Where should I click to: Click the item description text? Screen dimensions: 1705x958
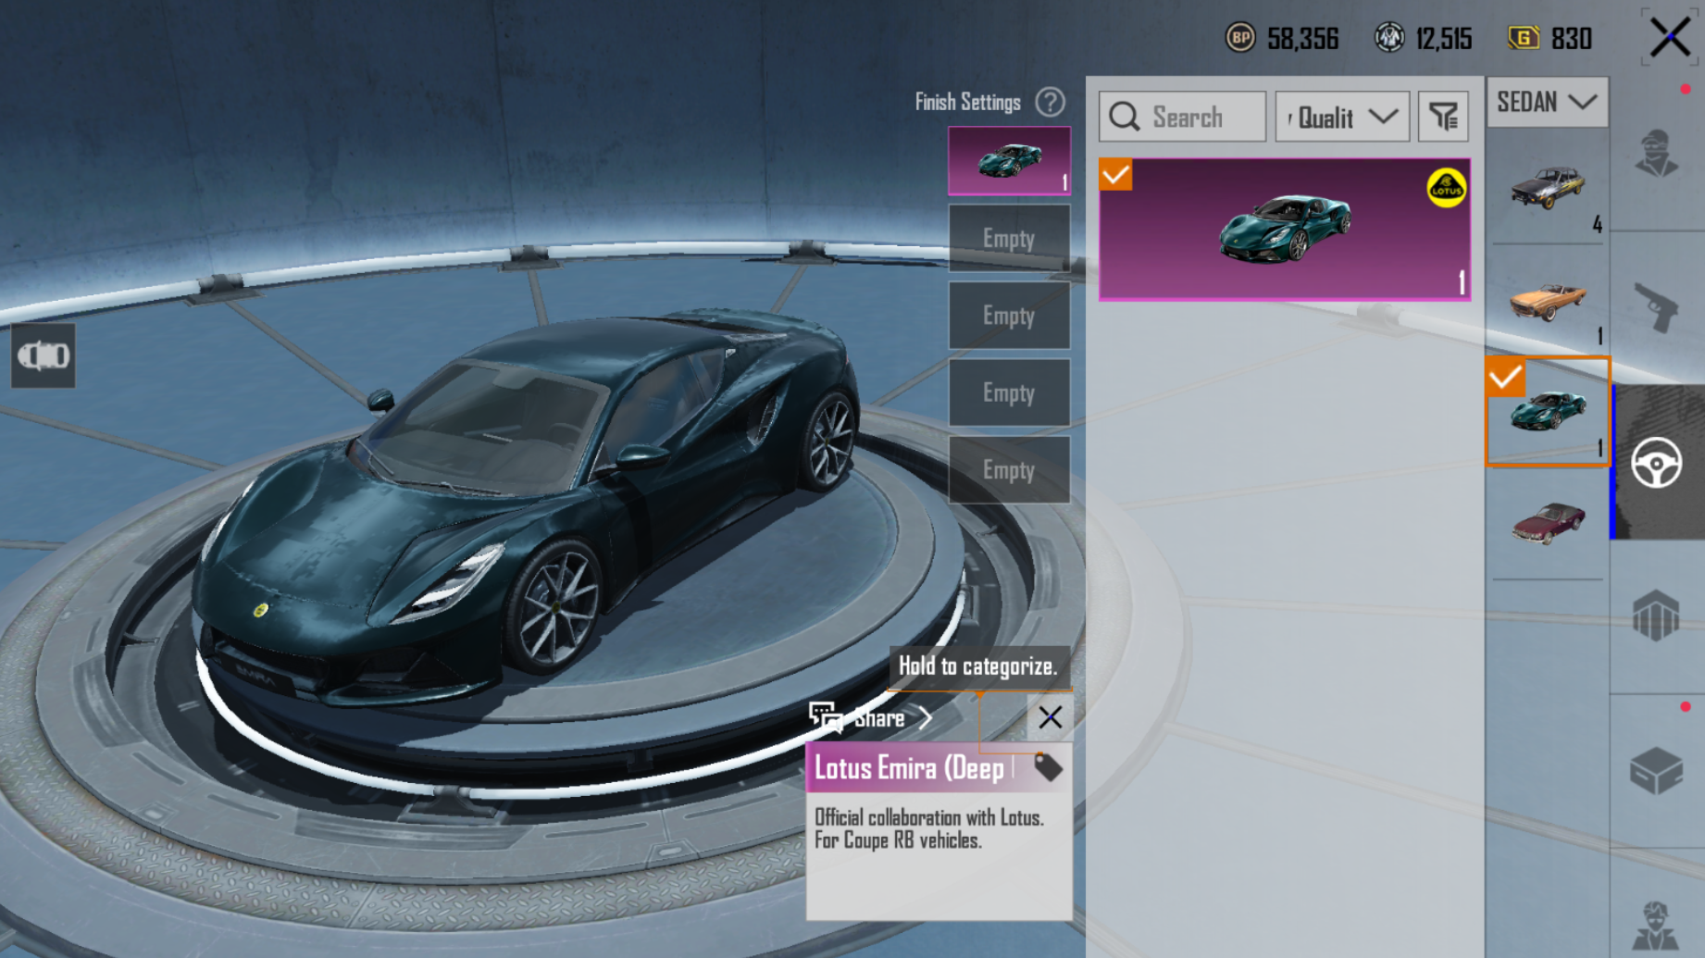point(928,828)
